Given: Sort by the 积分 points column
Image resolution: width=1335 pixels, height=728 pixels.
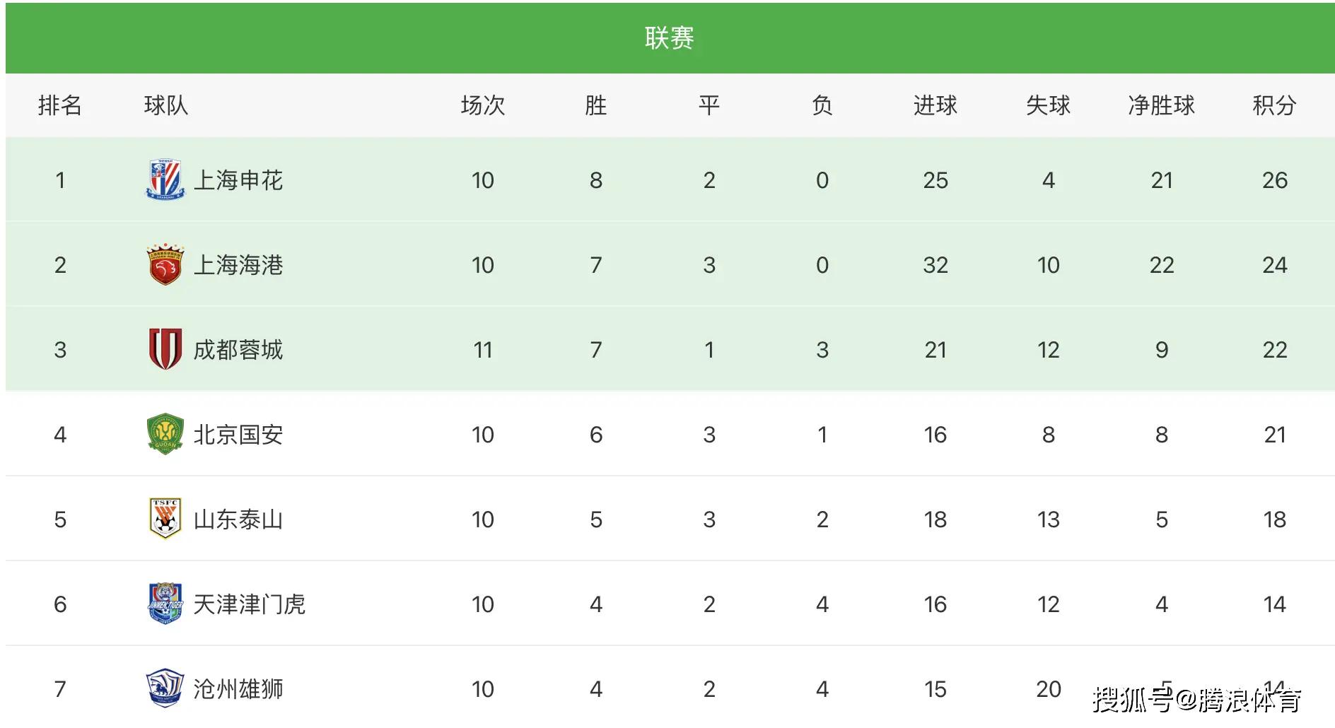Looking at the screenshot, I should pos(1274,105).
